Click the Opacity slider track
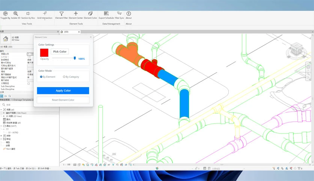Screen dimensions: 314x181 coord(63,58)
